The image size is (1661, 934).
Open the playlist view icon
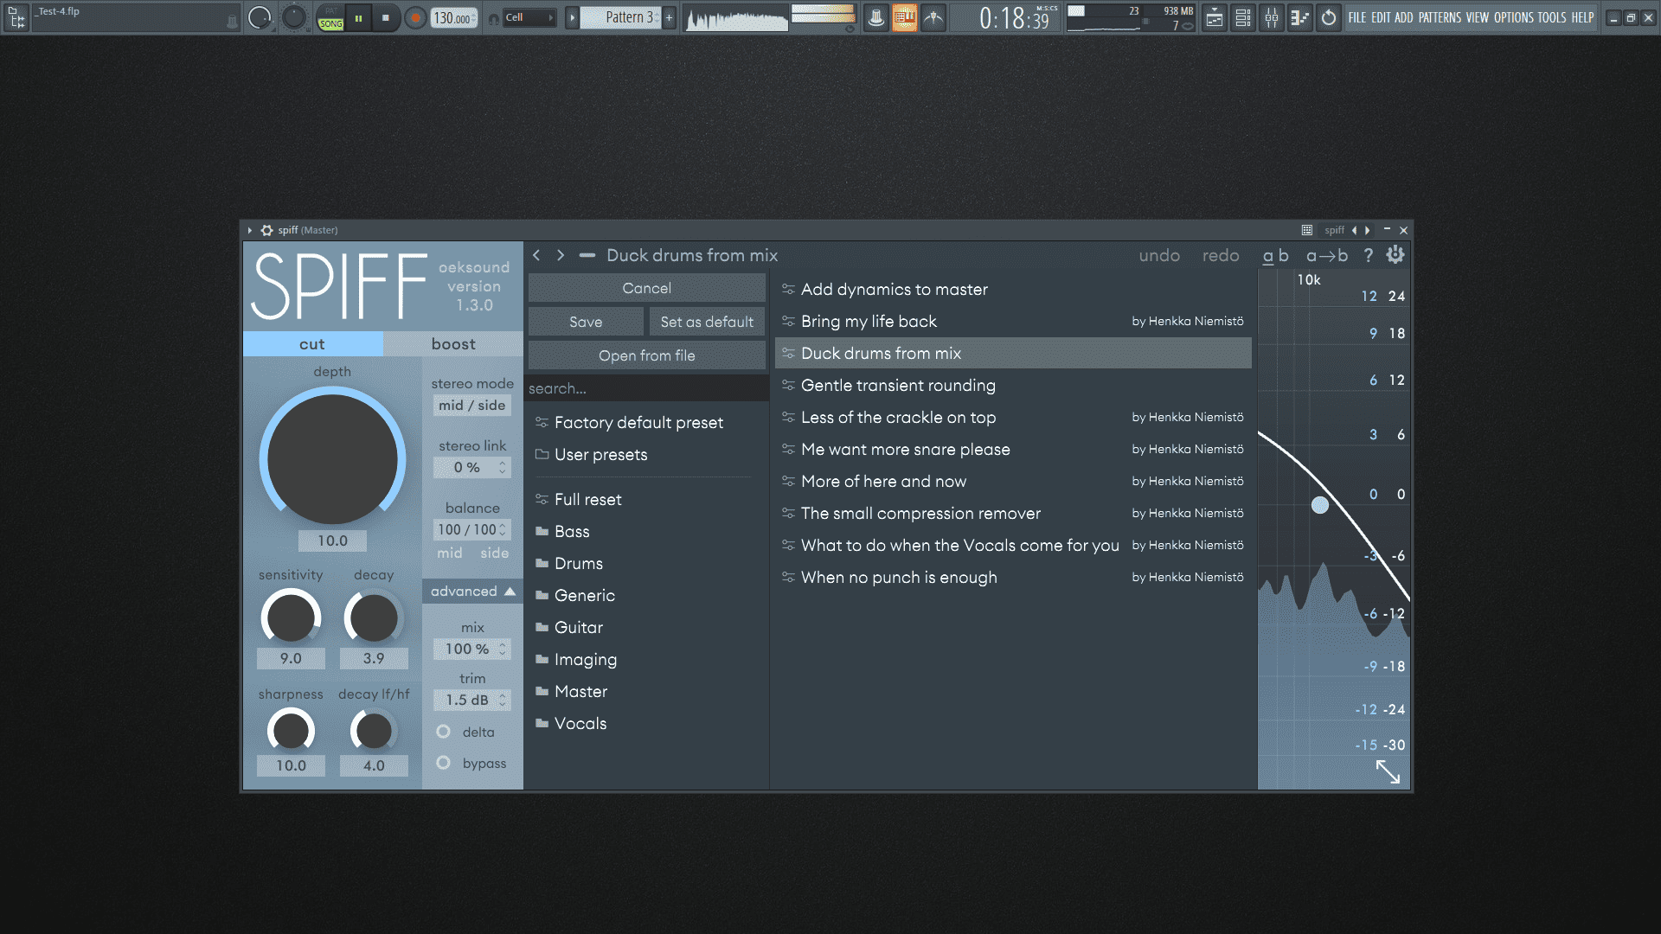pos(1215,17)
